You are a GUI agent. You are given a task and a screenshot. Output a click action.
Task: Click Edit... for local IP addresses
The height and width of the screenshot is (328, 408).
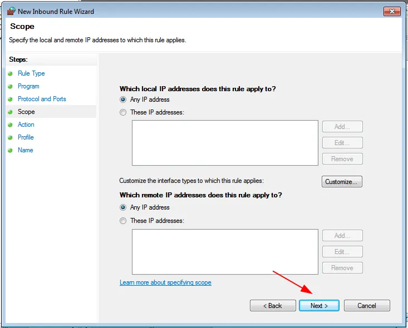[342, 143]
